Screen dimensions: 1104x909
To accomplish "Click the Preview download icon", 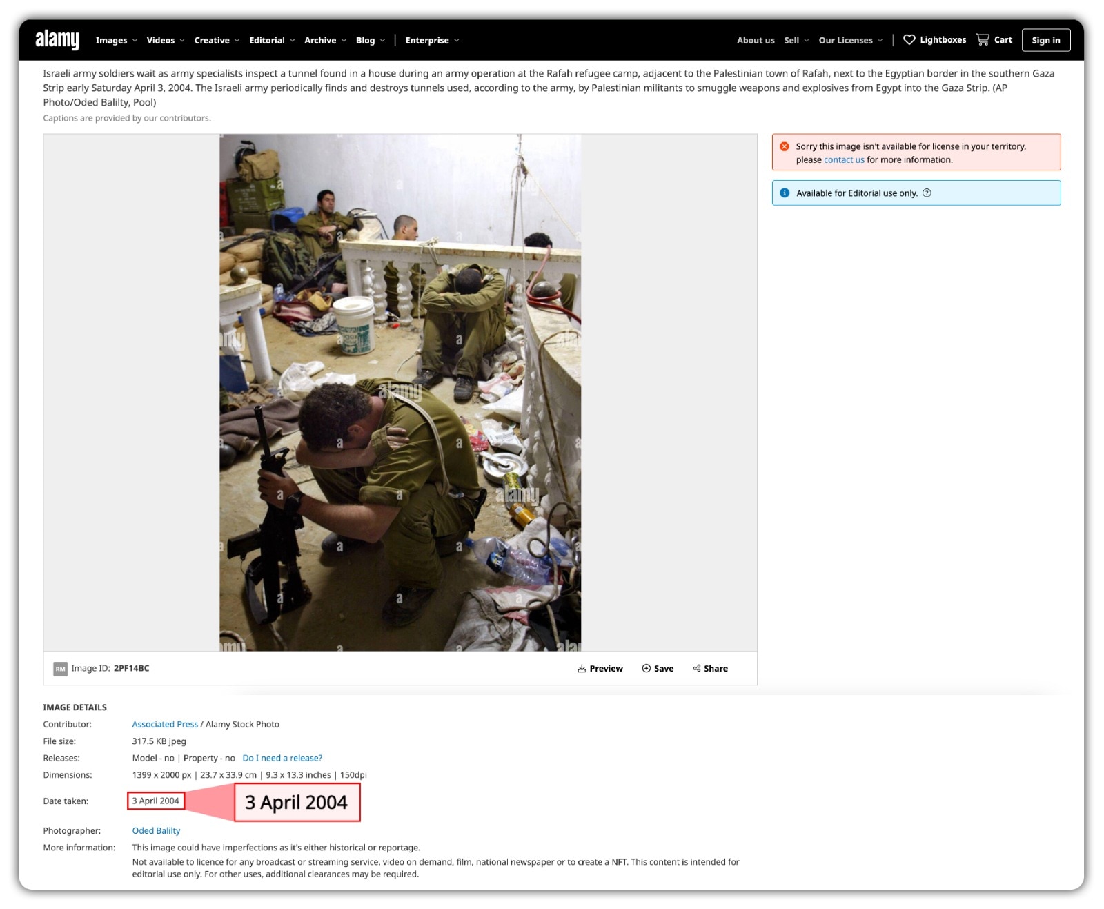I will pyautogui.click(x=582, y=668).
